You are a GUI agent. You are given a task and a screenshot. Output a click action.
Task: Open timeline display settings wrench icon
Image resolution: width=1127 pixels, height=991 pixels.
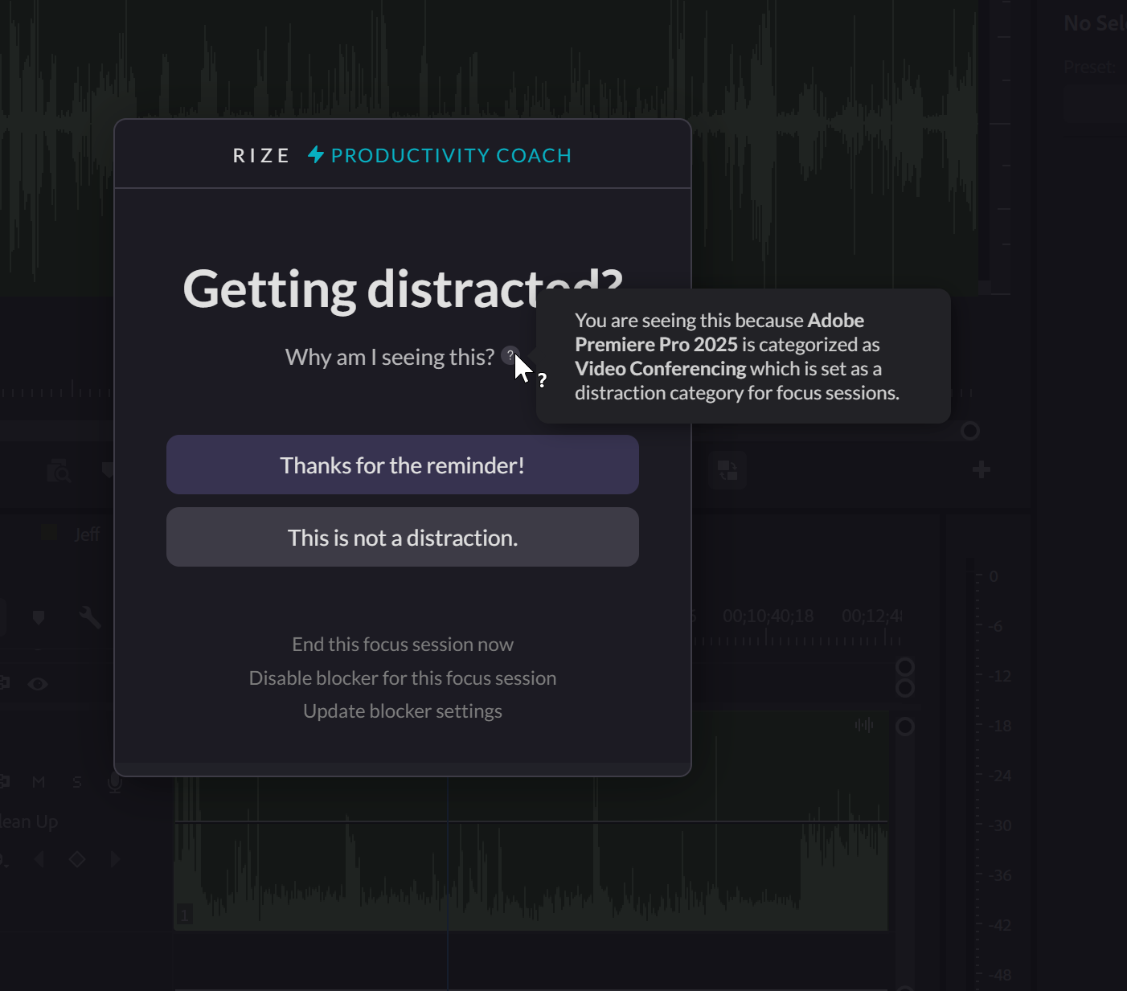[x=90, y=617]
